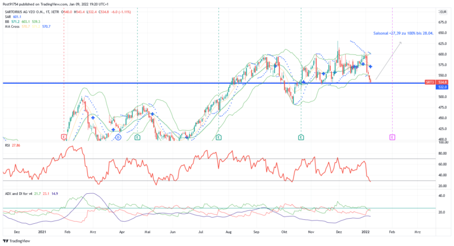Click the green E marker near August
454x246 pixels.
point(218,137)
